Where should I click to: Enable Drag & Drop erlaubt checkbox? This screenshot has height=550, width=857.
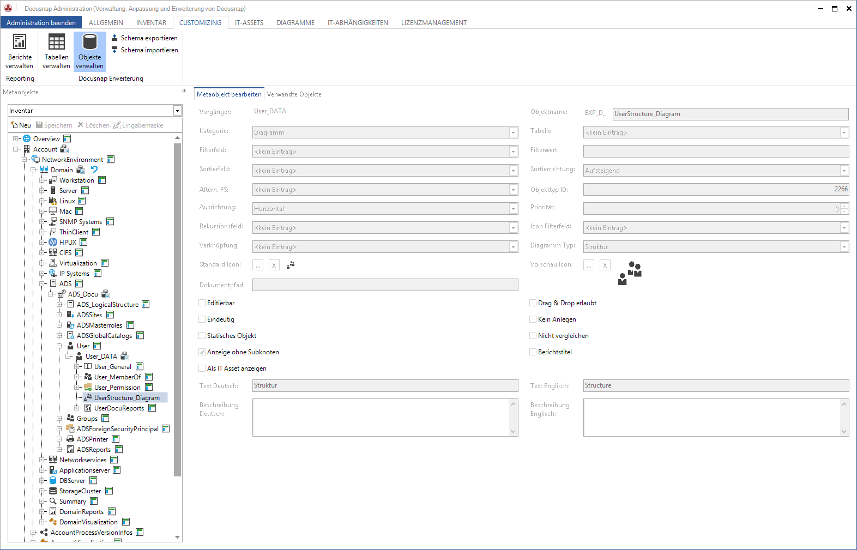pyautogui.click(x=533, y=303)
